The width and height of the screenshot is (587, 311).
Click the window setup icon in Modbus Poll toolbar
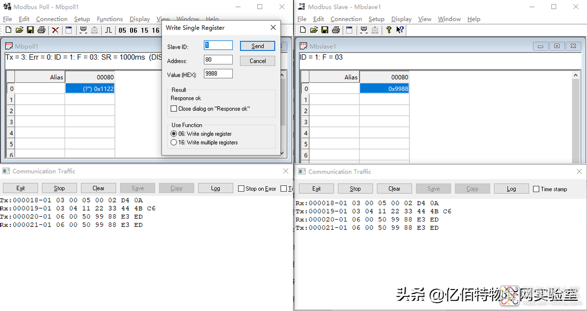(69, 30)
